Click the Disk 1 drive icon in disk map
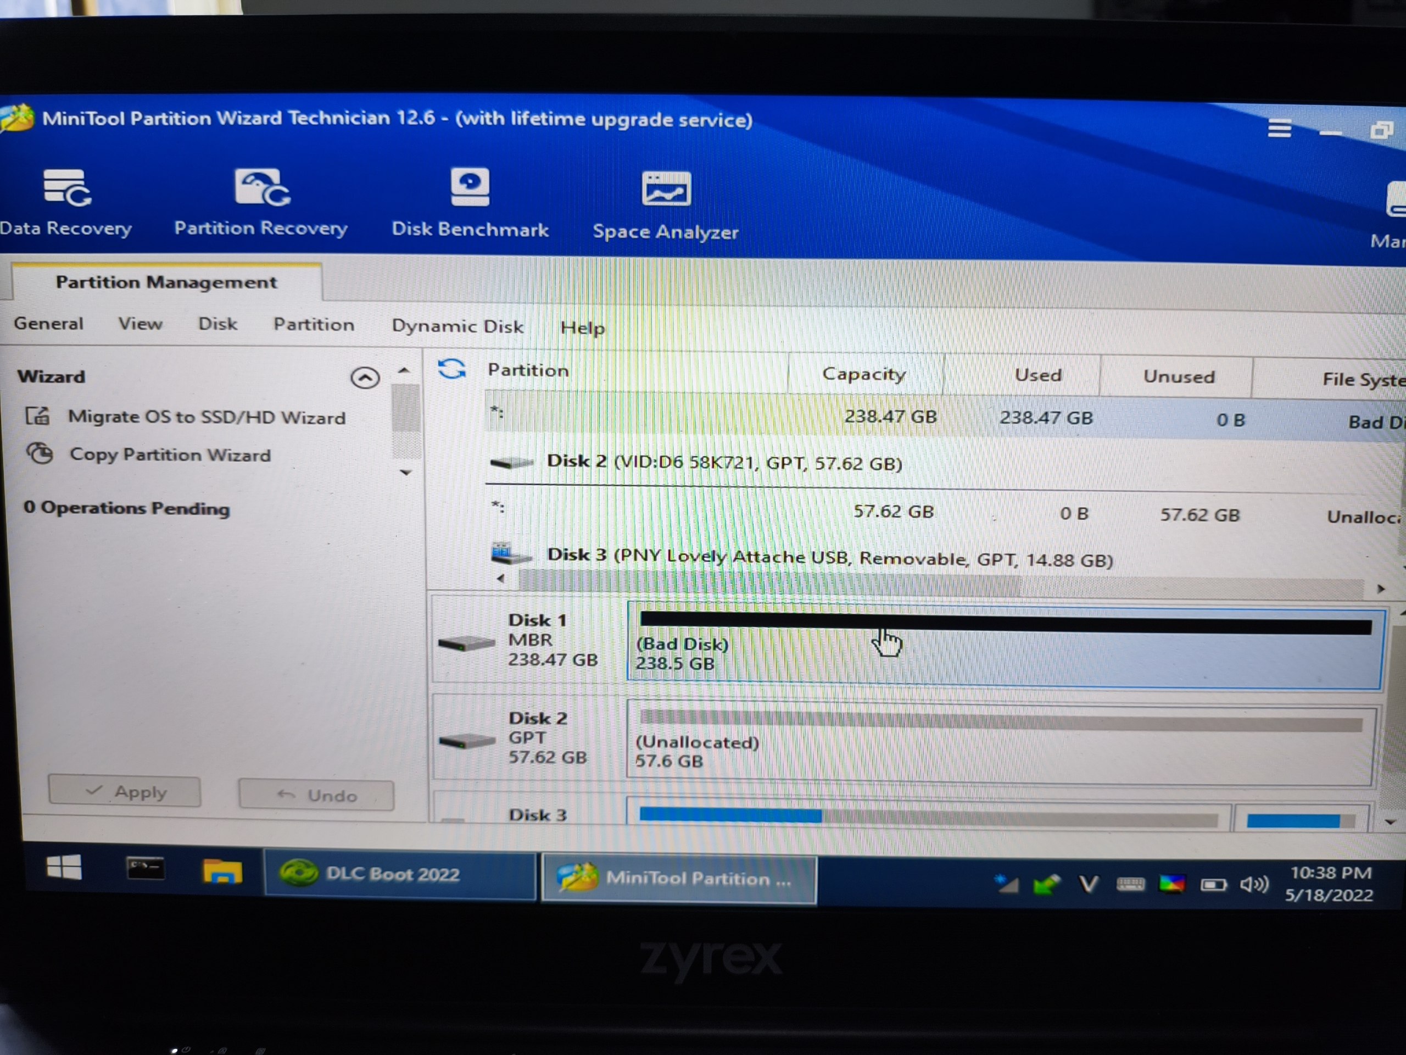The image size is (1406, 1055). (x=466, y=642)
